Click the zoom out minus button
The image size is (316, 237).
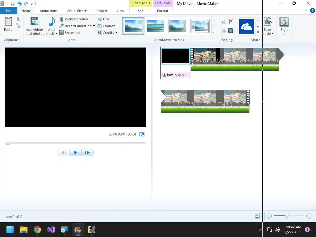click(269, 216)
